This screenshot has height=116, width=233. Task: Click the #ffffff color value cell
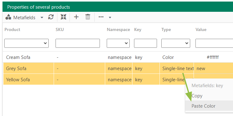tap(213, 57)
